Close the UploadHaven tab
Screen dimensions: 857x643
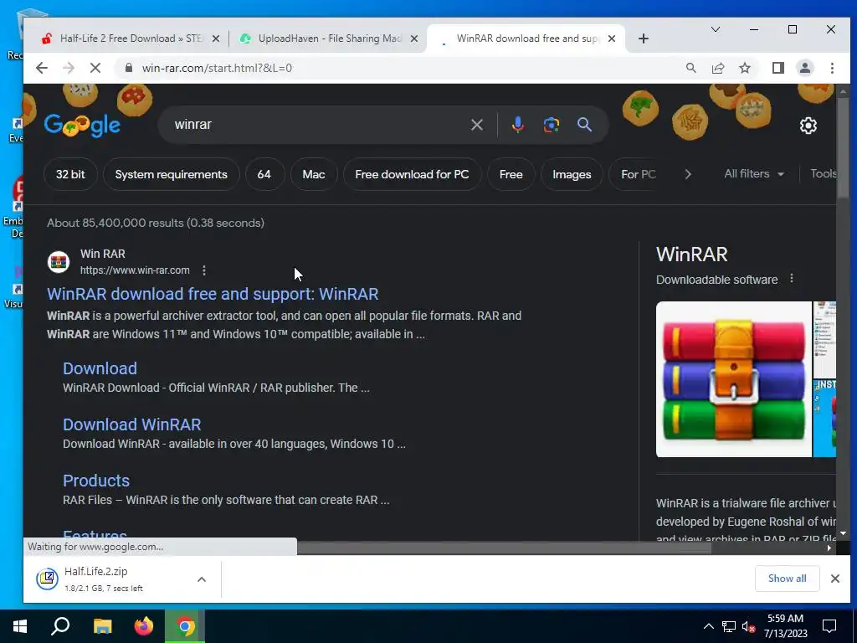(414, 39)
